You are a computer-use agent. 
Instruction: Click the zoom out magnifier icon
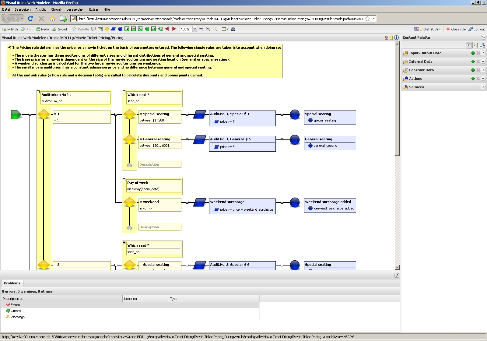208,29
